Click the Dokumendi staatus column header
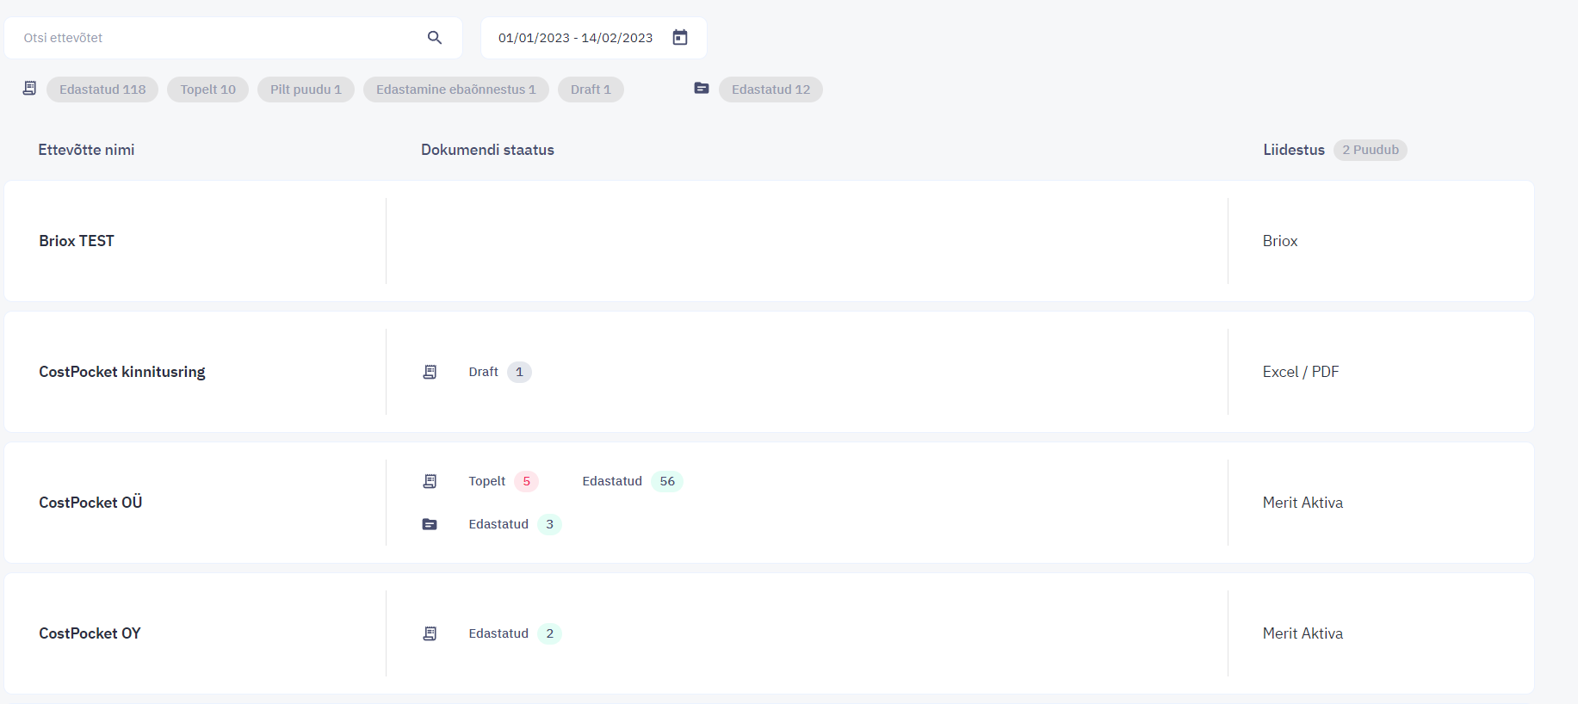The image size is (1578, 704). (x=487, y=150)
